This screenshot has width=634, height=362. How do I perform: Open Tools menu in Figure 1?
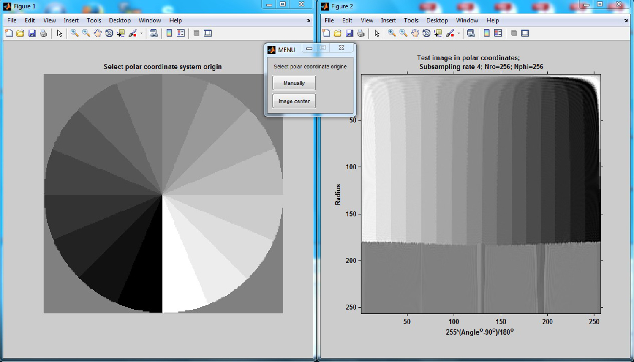94,20
